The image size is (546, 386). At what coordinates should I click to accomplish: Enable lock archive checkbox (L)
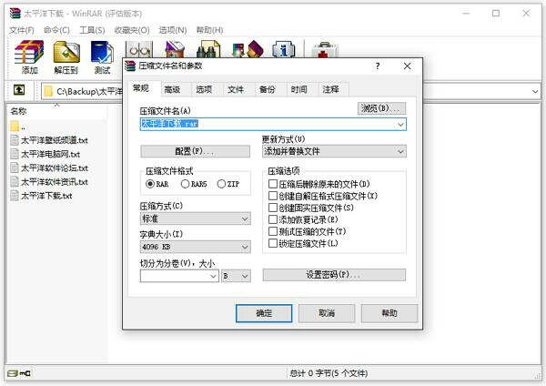tap(273, 243)
